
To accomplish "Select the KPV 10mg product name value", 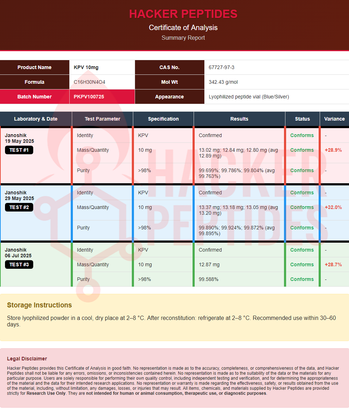I will point(86,67).
